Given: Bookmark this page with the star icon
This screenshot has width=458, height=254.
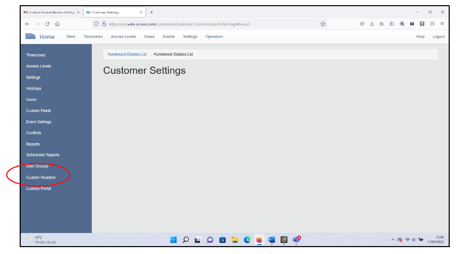Looking at the screenshot, I should (x=323, y=24).
